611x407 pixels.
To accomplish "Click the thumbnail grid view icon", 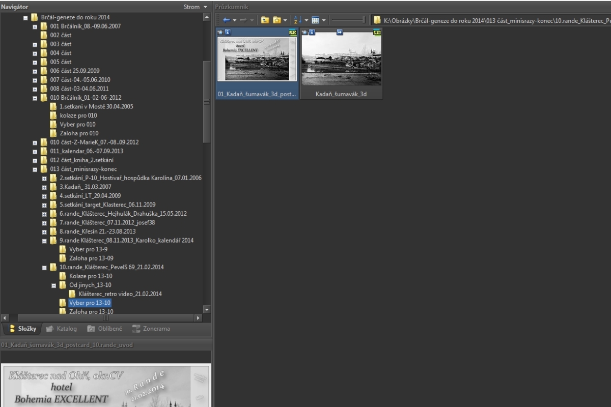I will coord(315,20).
